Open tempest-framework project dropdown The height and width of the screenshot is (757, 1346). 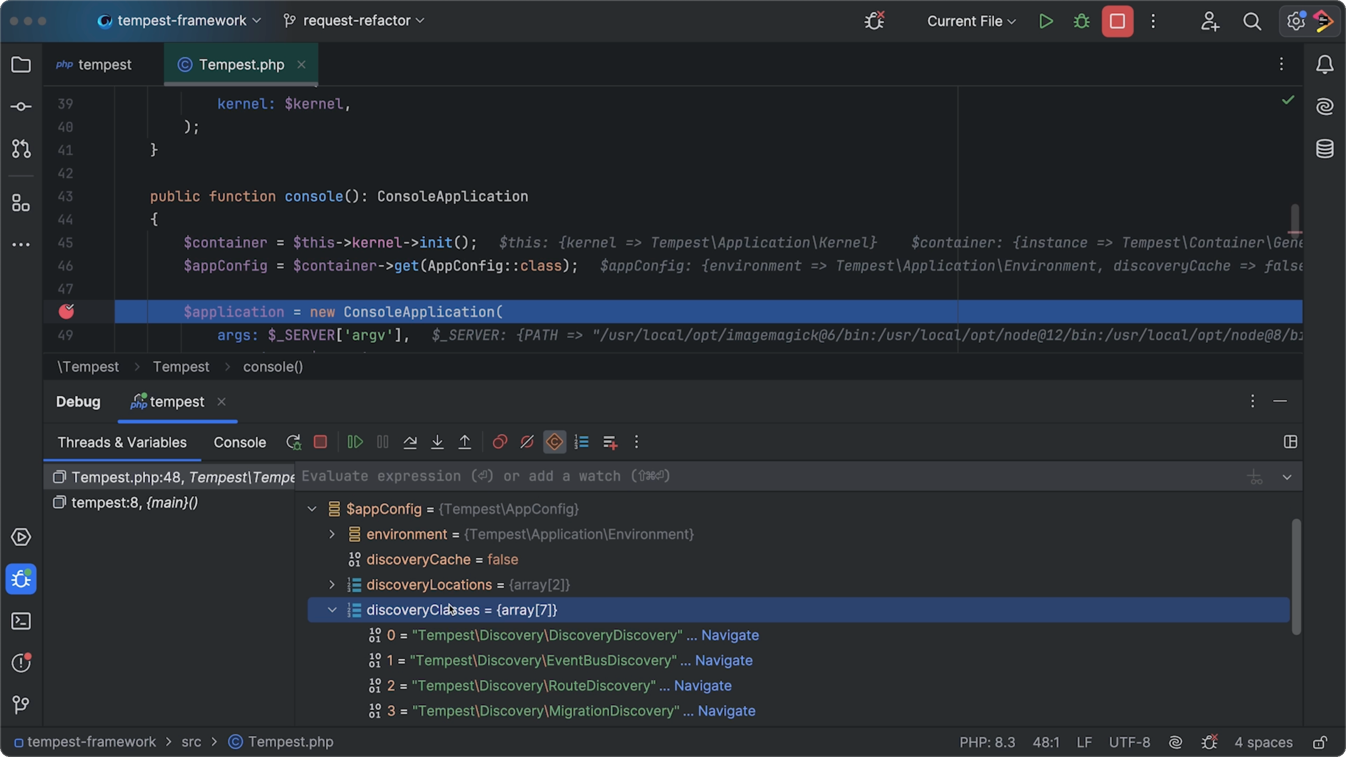(x=179, y=21)
